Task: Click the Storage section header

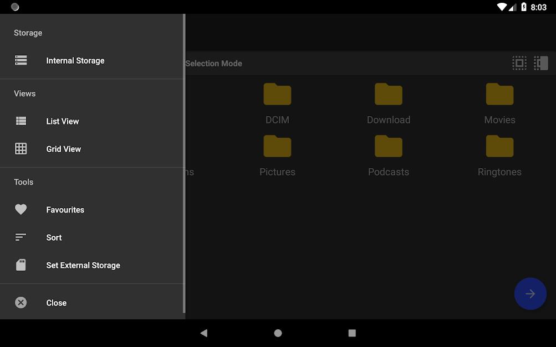Action: 28,33
